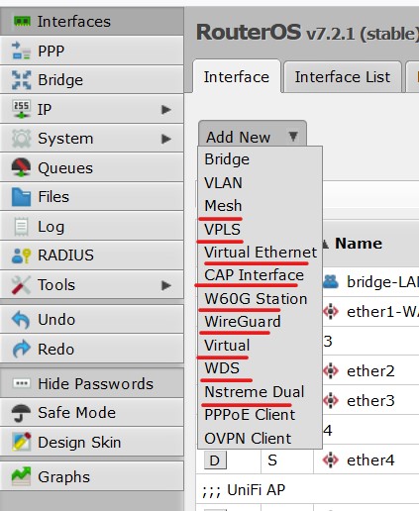Open the RADIUS sidebar label
419x511 pixels.
coord(65,255)
